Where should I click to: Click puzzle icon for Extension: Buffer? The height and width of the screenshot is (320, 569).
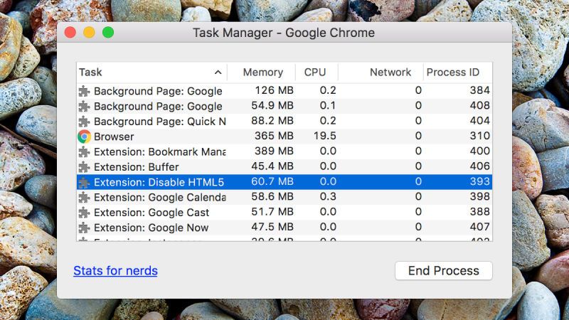(x=84, y=167)
